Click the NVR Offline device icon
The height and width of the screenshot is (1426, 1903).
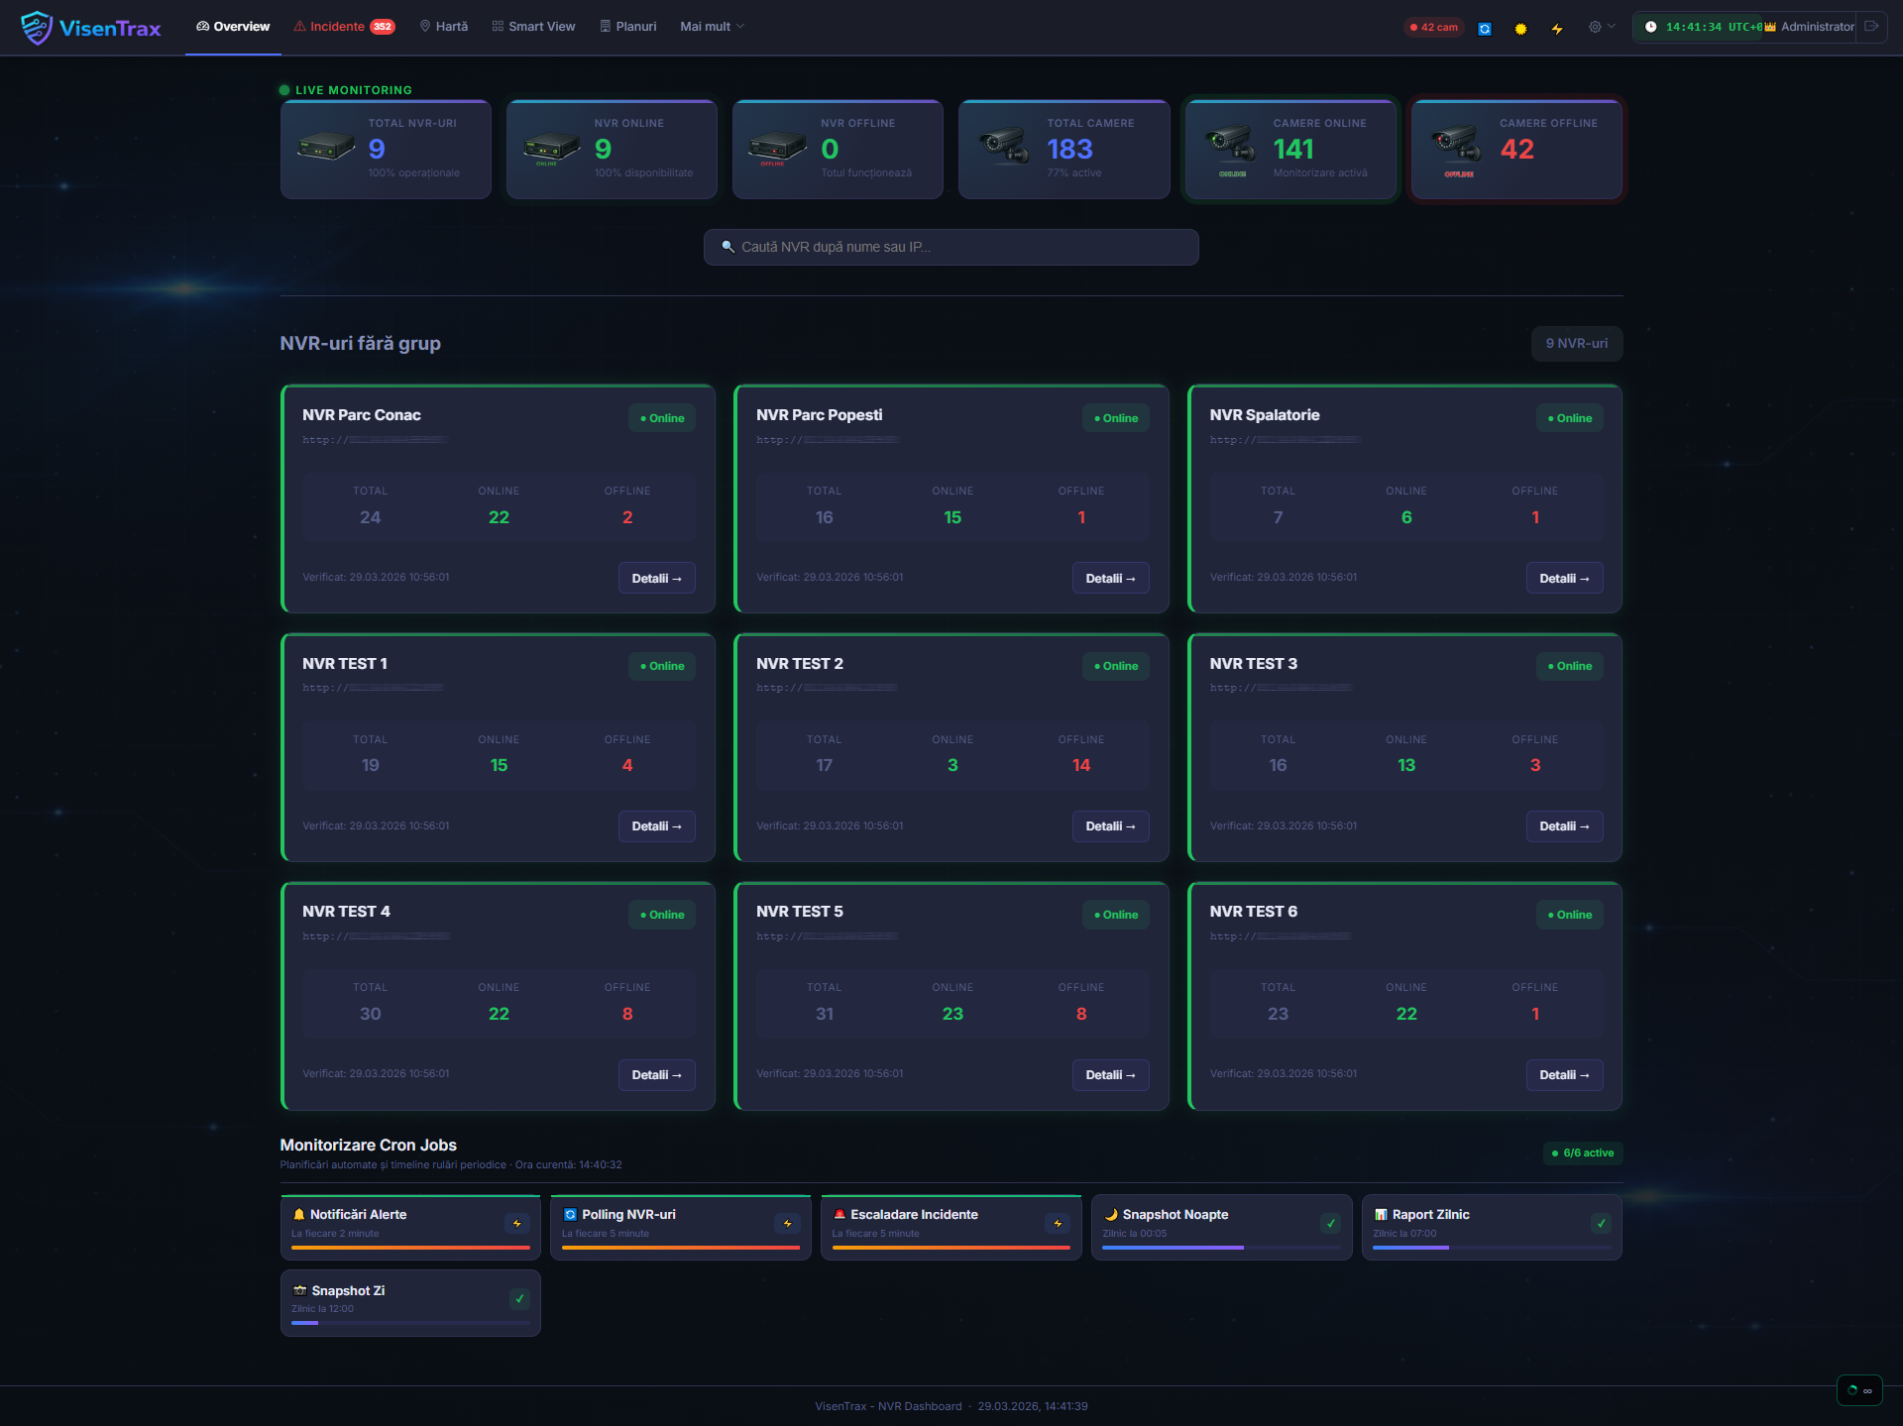(778, 149)
